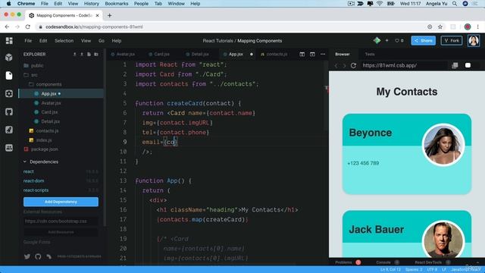485x273 pixels.
Task: Click the like heart counter
Action: pos(399,40)
